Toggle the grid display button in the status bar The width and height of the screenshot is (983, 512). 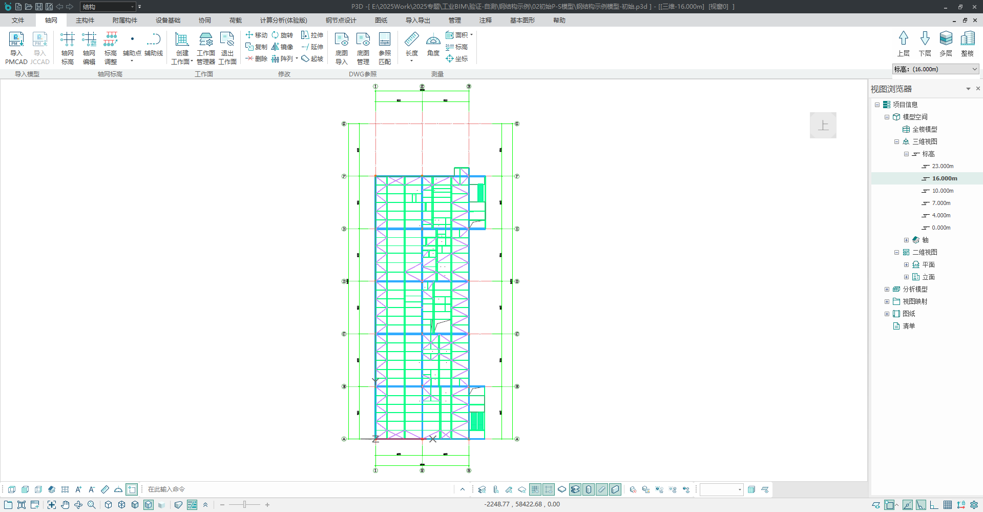948,505
